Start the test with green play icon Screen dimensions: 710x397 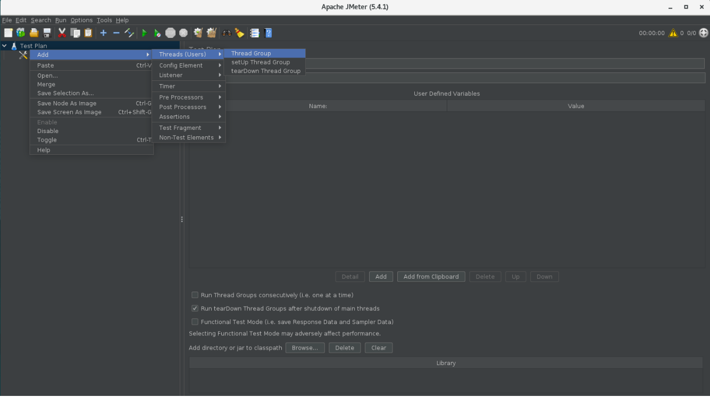pyautogui.click(x=144, y=33)
